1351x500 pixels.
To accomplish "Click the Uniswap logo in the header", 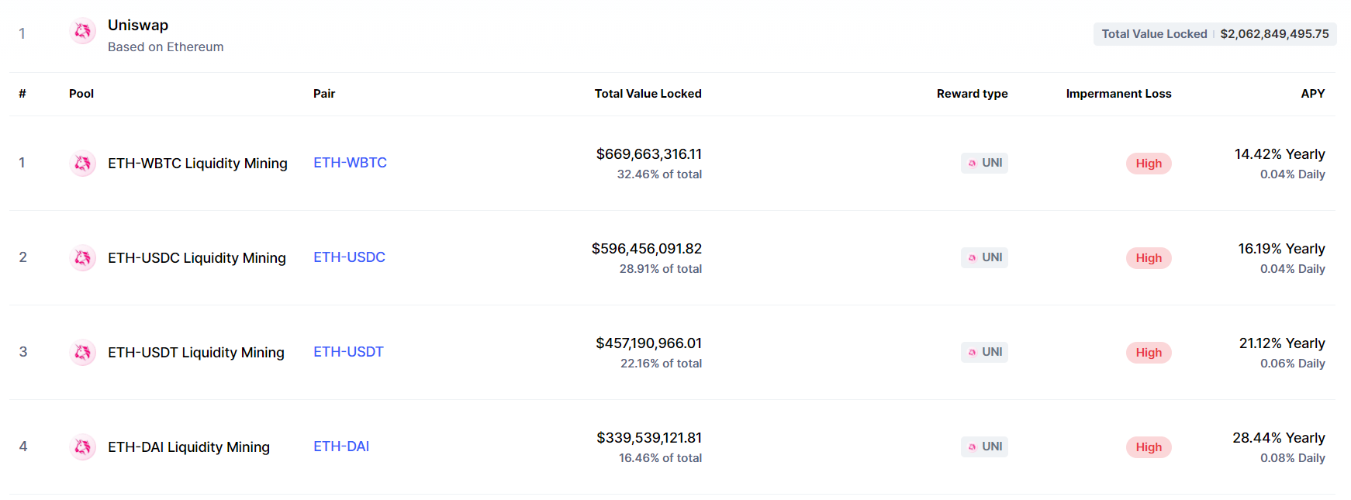I will [82, 32].
